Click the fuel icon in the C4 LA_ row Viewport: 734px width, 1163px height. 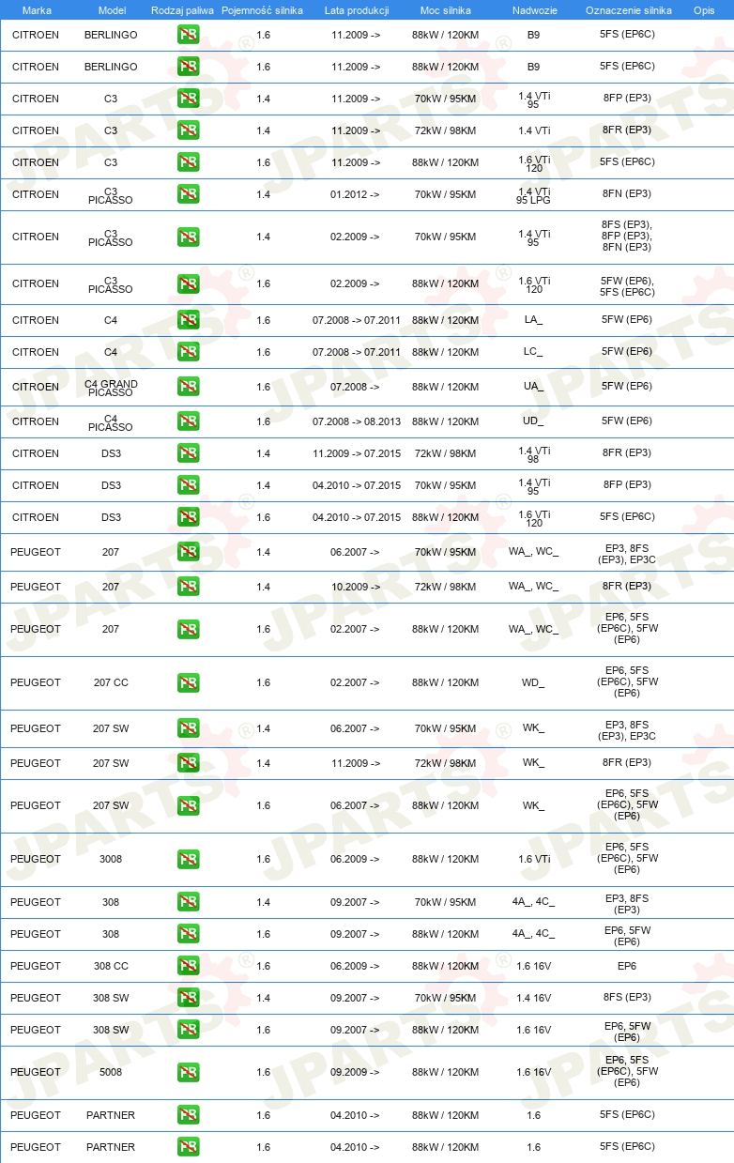[x=188, y=320]
